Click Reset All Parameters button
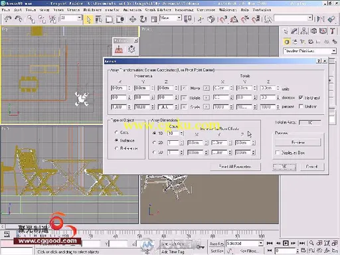The width and height of the screenshot is (340, 255). coord(235,167)
